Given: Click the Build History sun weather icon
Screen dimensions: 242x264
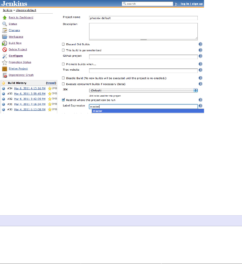Looking at the screenshot, I should 4,83.
